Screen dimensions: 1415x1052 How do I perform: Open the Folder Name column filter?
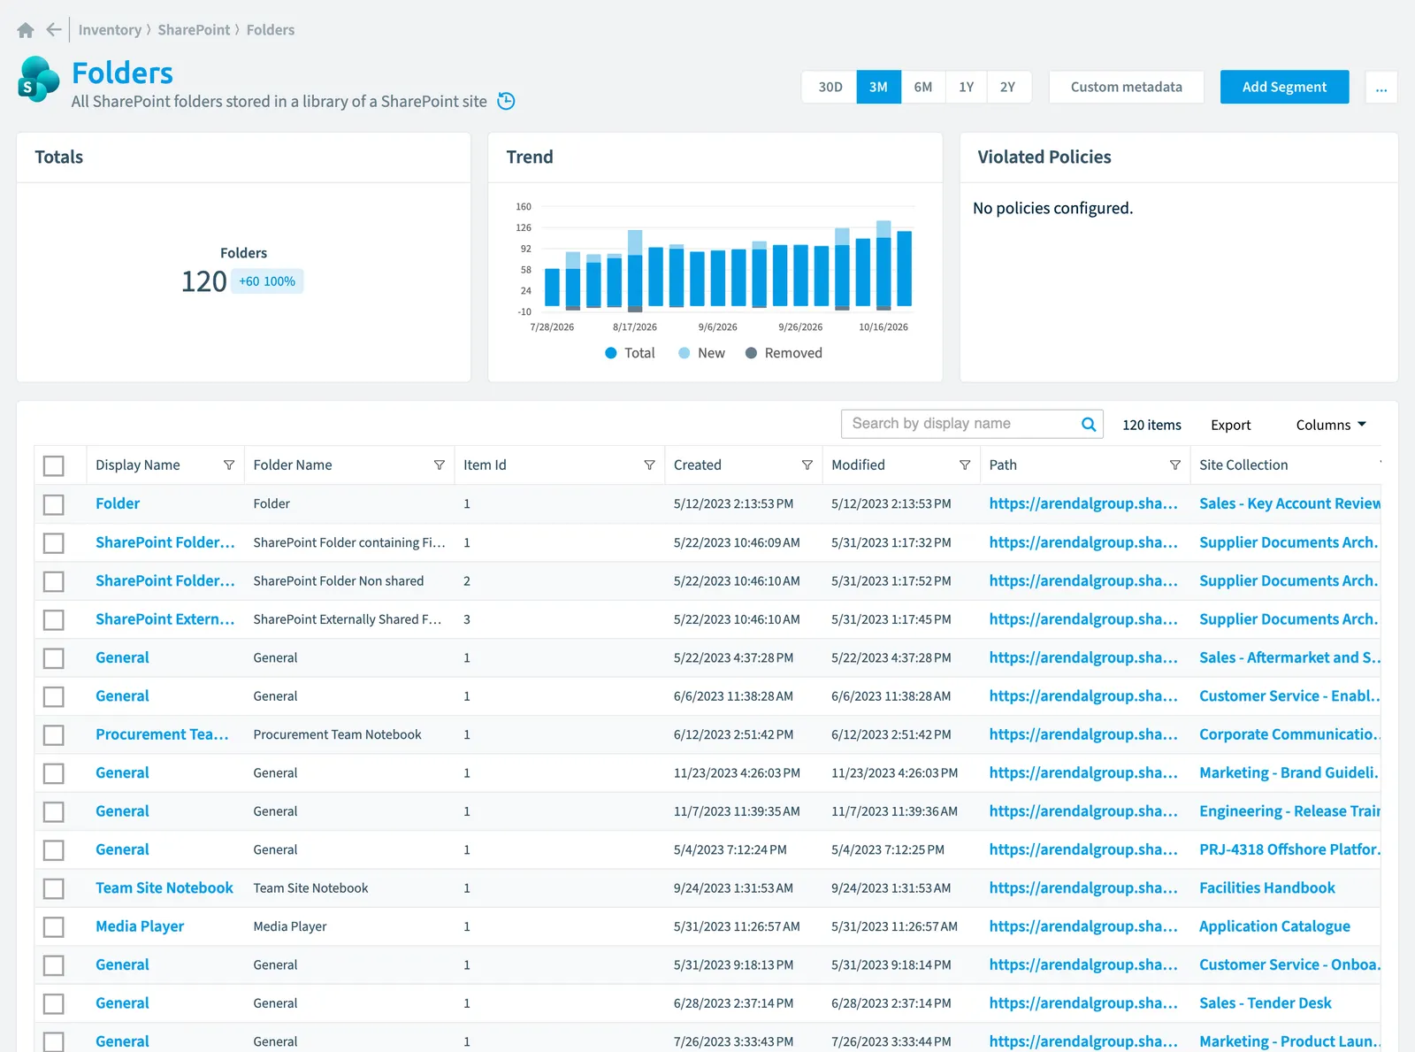pos(440,465)
